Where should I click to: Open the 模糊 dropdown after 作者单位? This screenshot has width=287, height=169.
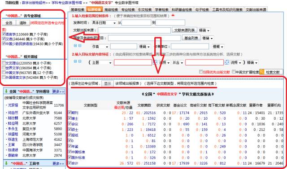218,47
